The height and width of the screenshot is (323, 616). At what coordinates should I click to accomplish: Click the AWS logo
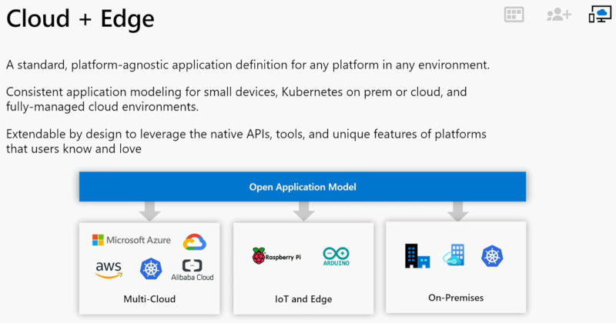click(109, 269)
